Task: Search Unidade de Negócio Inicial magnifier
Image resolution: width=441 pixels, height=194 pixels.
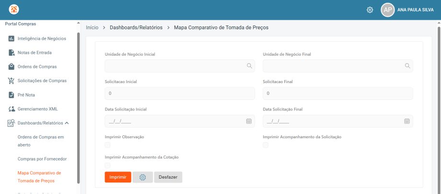Action: tap(249, 66)
